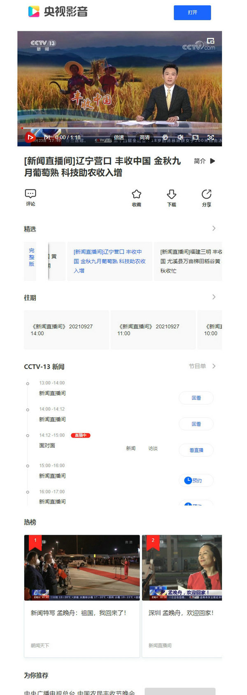Open 辽宁营口 丰收中国 clip card

pos(109,261)
